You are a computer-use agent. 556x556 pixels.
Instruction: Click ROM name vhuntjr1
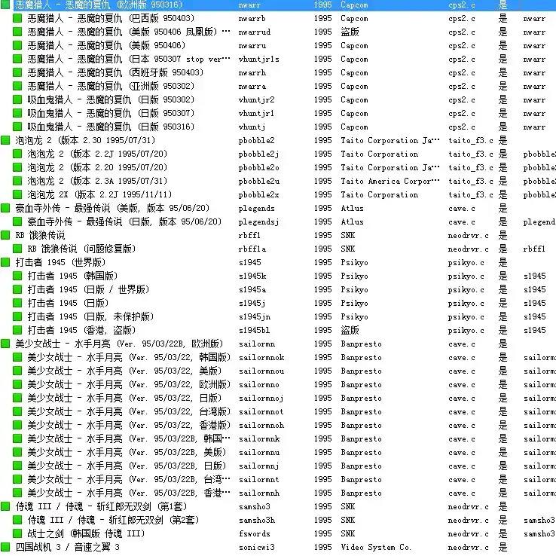coord(256,113)
